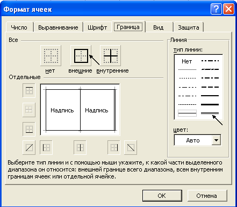Open the dialog help question-mark button
The image size is (237, 207).
[x=216, y=9]
